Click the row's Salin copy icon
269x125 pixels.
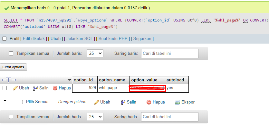click(35, 88)
